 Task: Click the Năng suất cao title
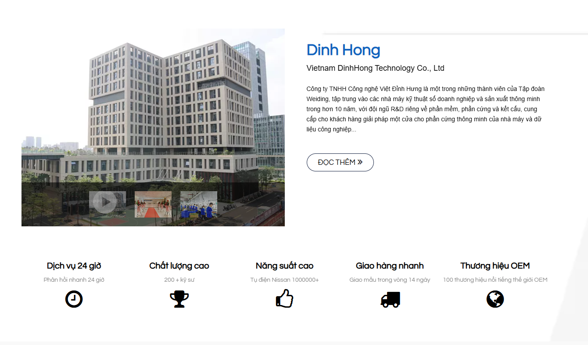[284, 266]
